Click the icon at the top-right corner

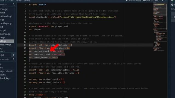pyautogui.click(x=173, y=1)
